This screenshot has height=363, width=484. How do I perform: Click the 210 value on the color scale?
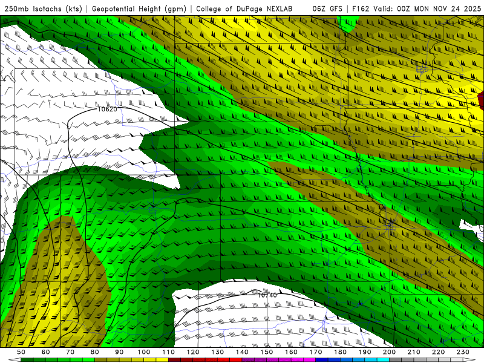point(414,352)
